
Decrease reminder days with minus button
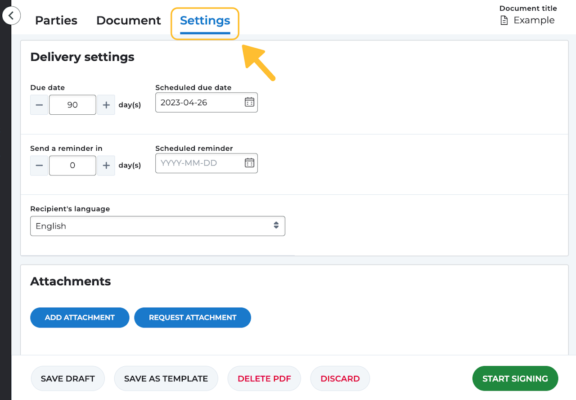click(x=39, y=166)
